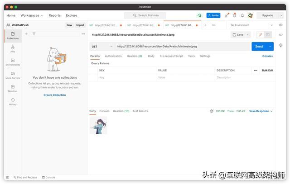Switch to the Pre-request Script tab
The height and width of the screenshot is (184, 290).
click(x=171, y=56)
